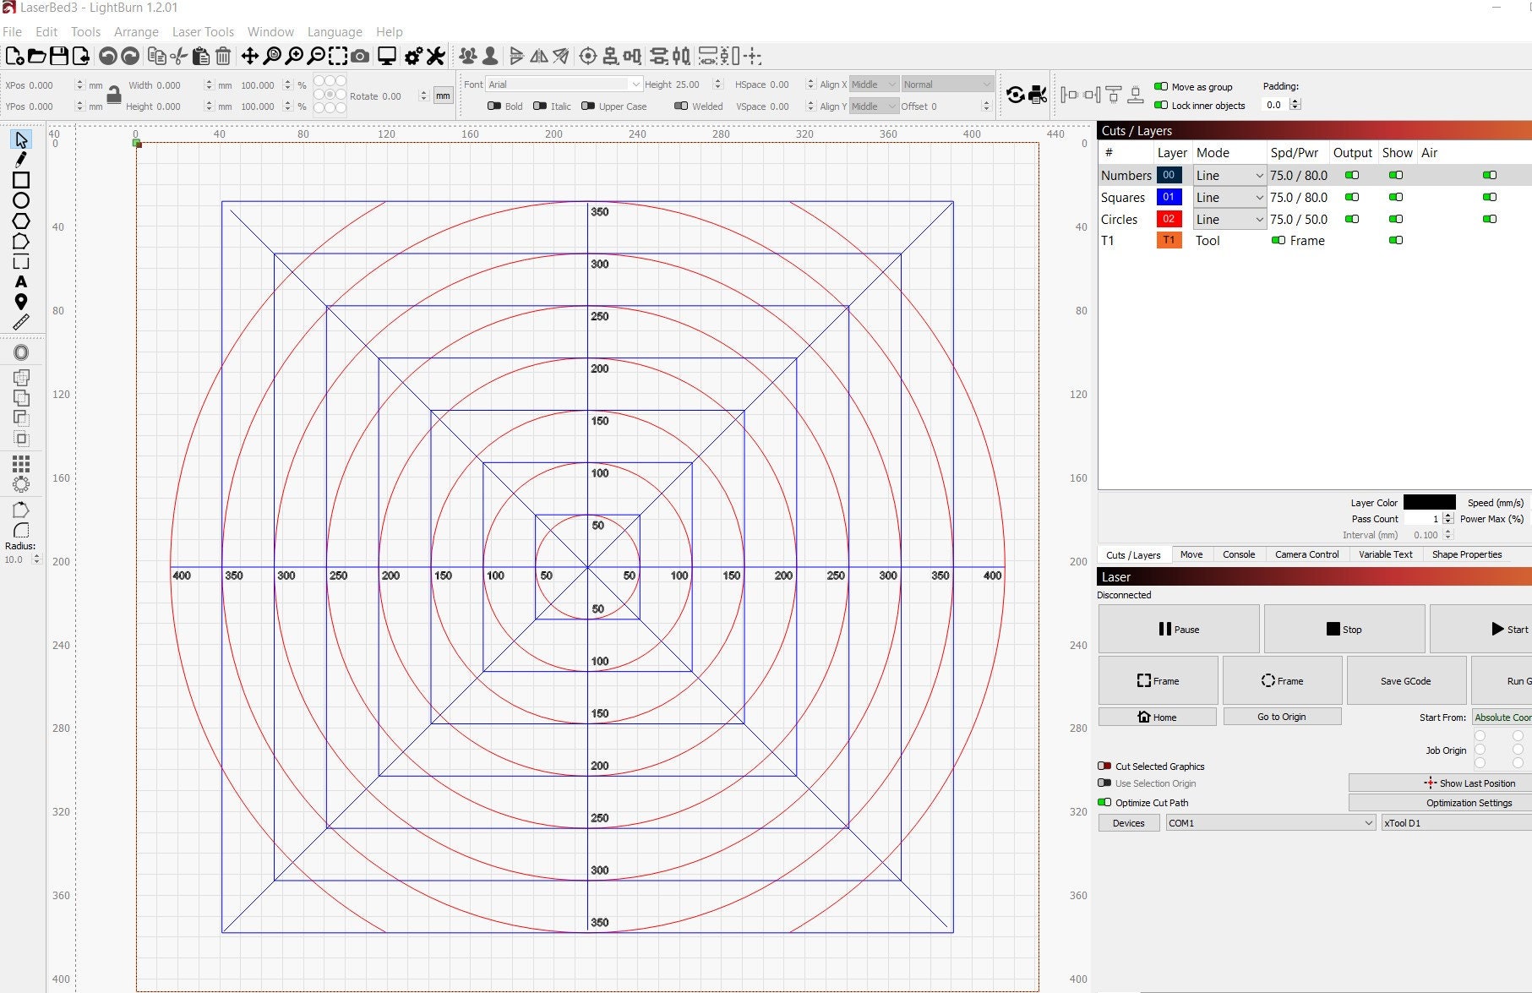The width and height of the screenshot is (1532, 993).
Task: Open the Laser Tools menu
Action: [203, 31]
